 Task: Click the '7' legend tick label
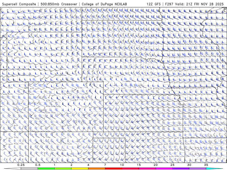coord(105,165)
